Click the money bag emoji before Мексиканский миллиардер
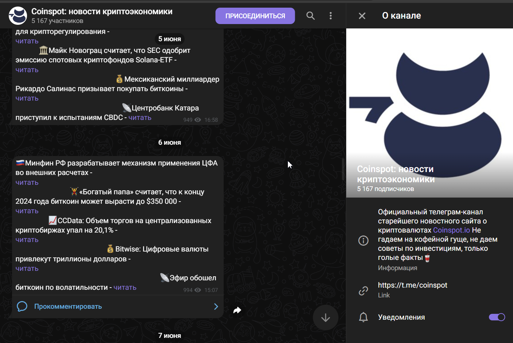The height and width of the screenshot is (343, 513). pyautogui.click(x=119, y=79)
